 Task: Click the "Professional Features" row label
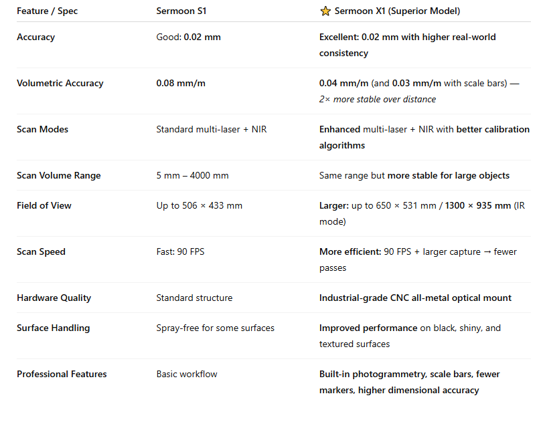pyautogui.click(x=62, y=375)
